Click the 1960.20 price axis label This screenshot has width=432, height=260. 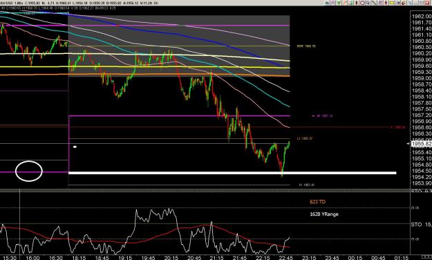(422, 53)
